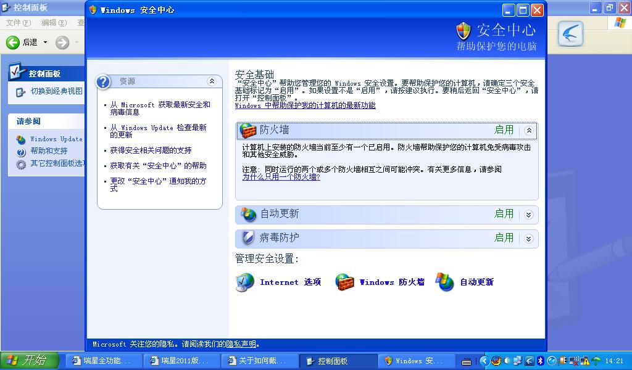632x370 pixels.
Task: Click the Bluetooth tray icon
Action: 541,361
